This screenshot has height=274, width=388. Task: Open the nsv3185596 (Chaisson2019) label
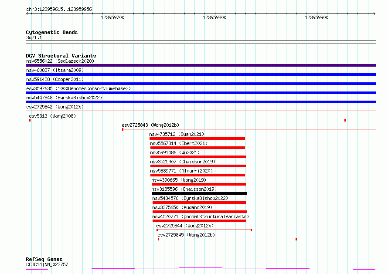[184, 189]
